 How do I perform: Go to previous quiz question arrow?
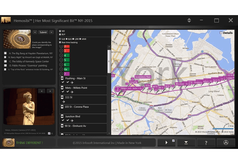point(35,32)
